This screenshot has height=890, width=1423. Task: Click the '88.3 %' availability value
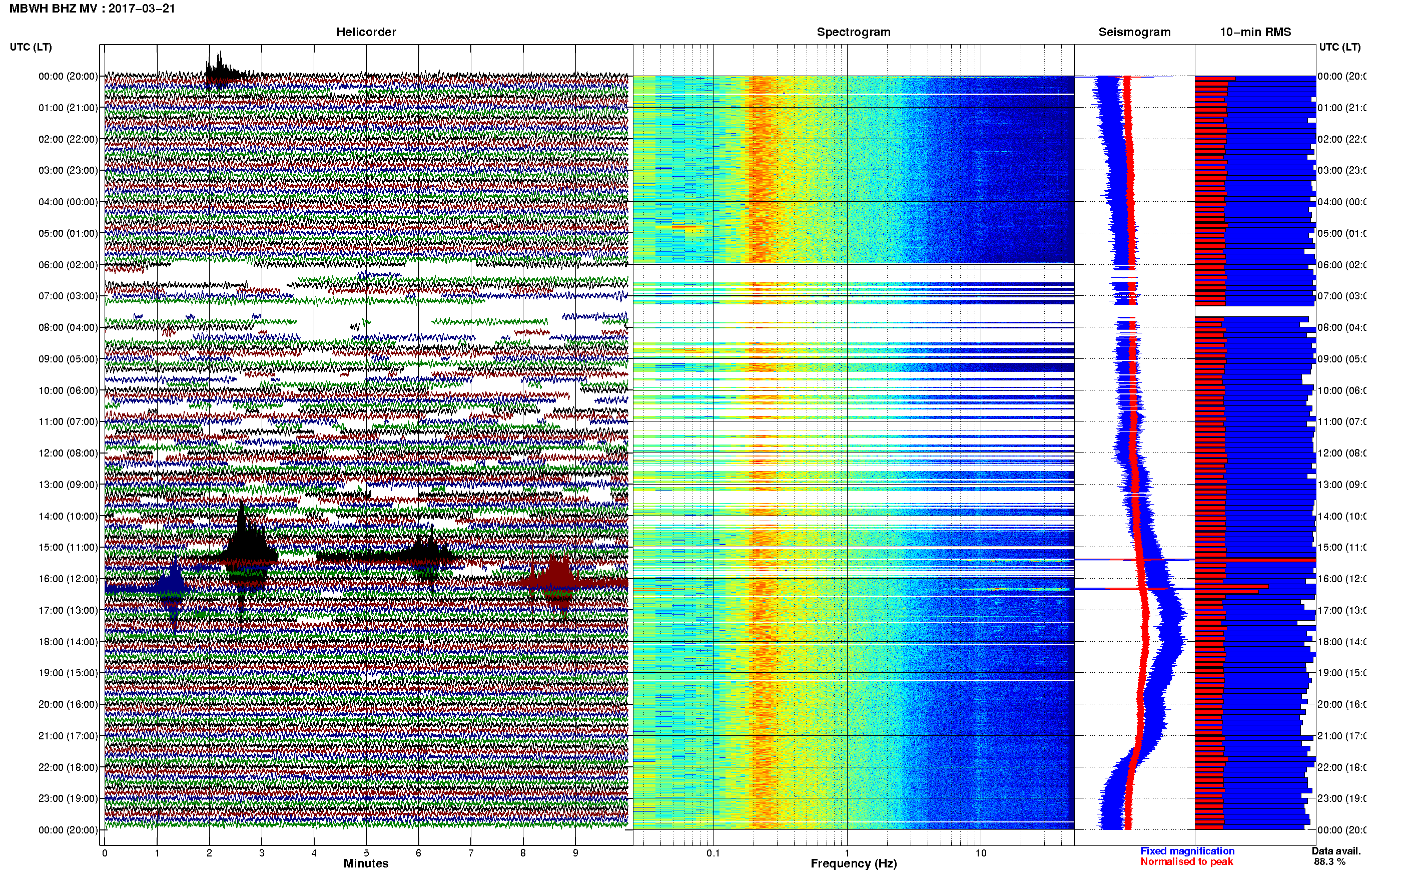[x=1329, y=862]
